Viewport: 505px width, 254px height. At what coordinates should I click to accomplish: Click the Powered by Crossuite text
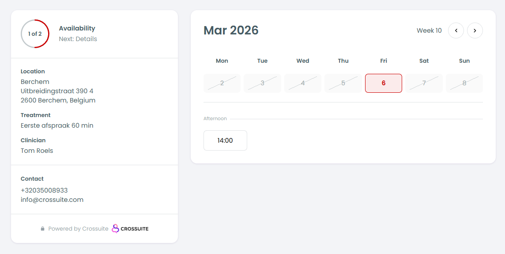(78, 229)
